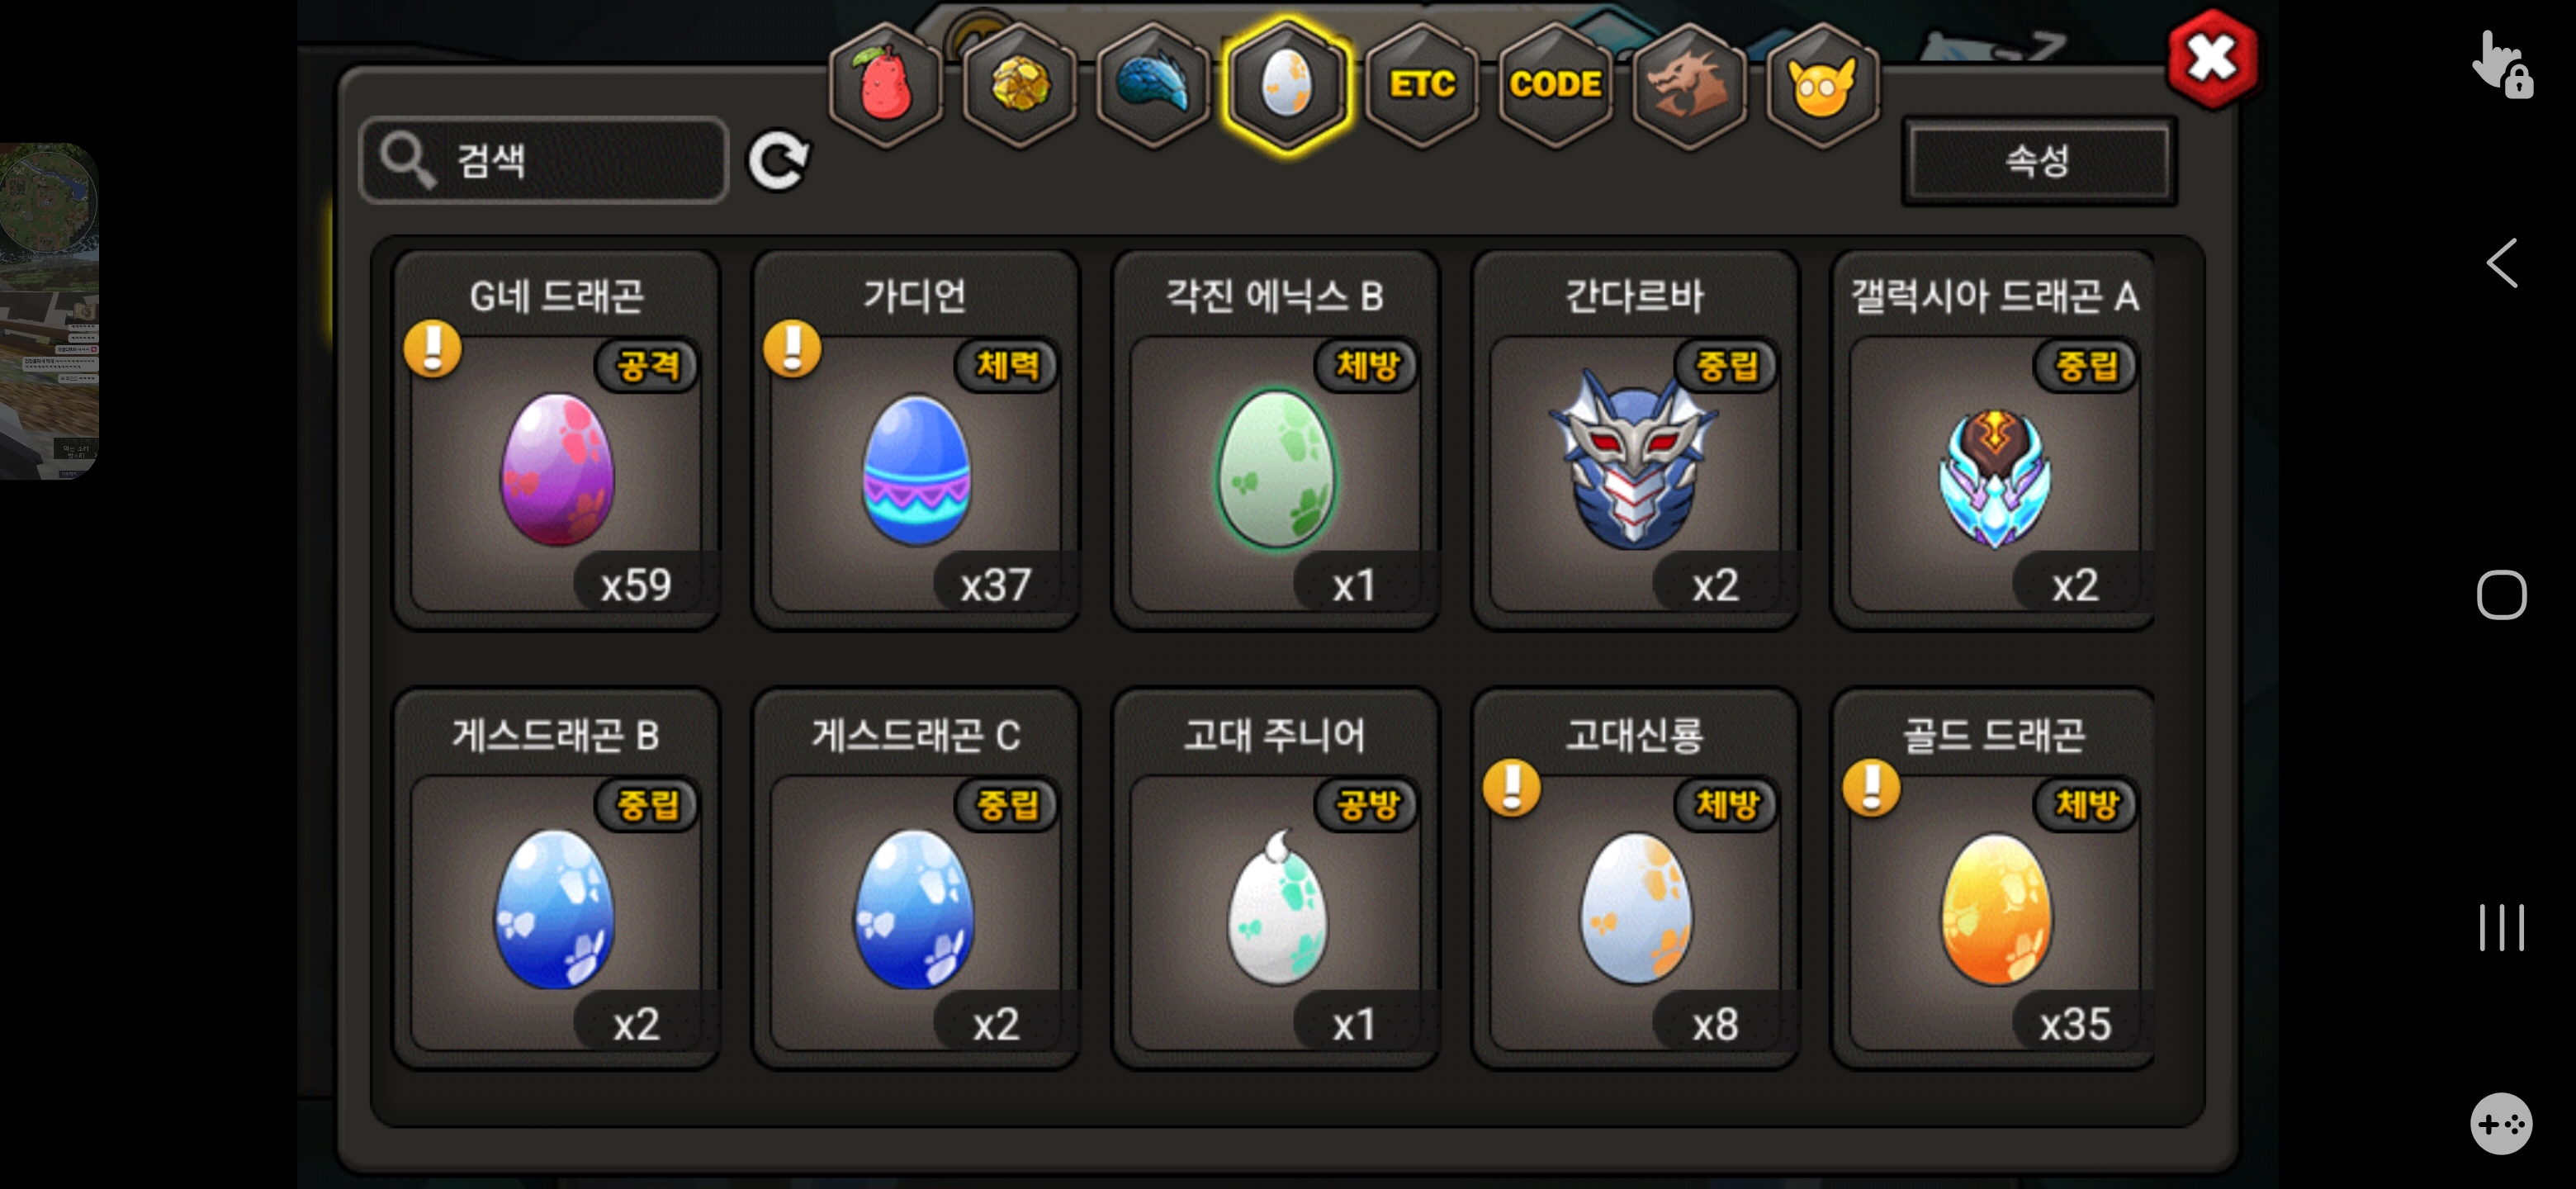Select the G네 드래곤 purple egg
Viewport: 2576px width, 1189px height.
pos(556,440)
